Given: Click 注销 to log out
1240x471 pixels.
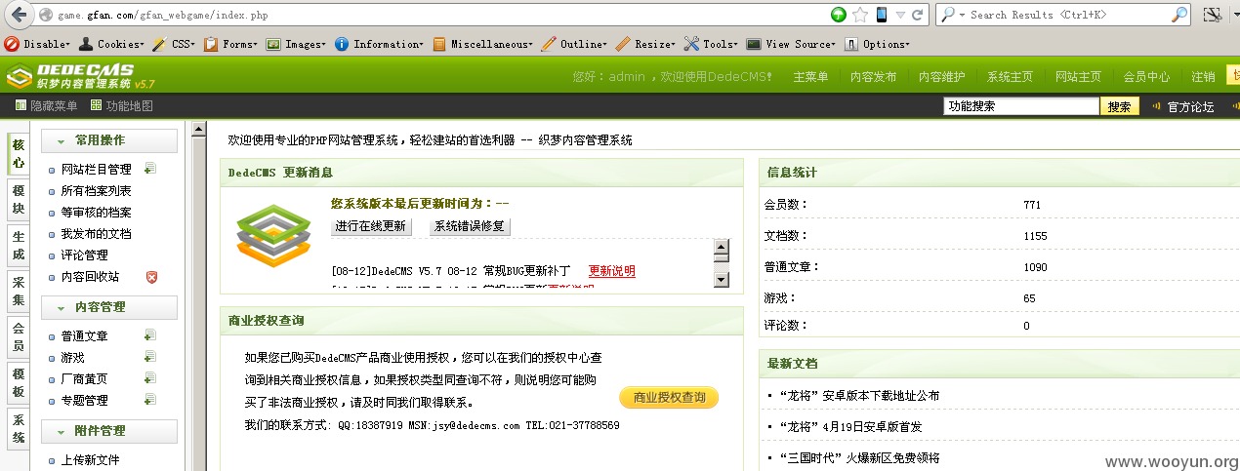Looking at the screenshot, I should tap(1203, 77).
